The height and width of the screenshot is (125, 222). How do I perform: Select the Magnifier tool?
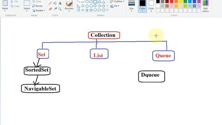(x=60, y=9)
